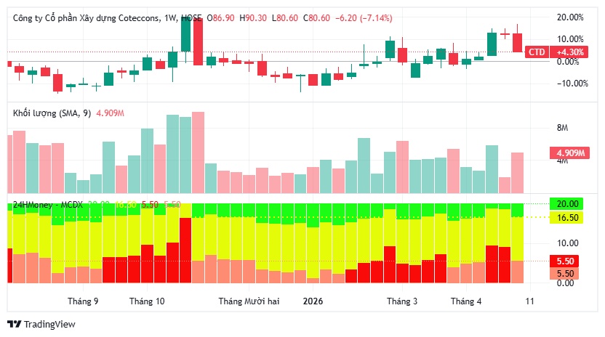Click the tallest pink volume bar
The image size is (605, 337).
(x=198, y=153)
